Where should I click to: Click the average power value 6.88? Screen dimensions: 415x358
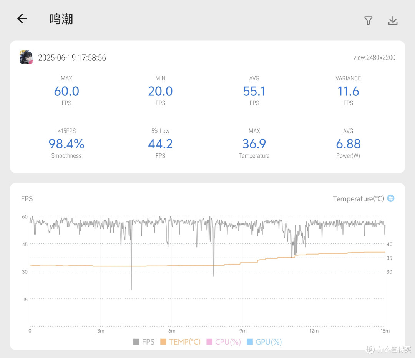(348, 144)
